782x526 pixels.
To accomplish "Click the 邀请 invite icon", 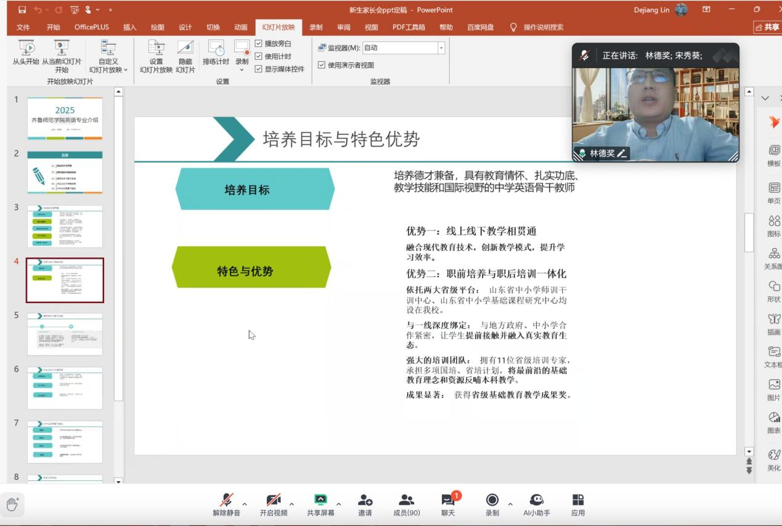I will click(365, 500).
